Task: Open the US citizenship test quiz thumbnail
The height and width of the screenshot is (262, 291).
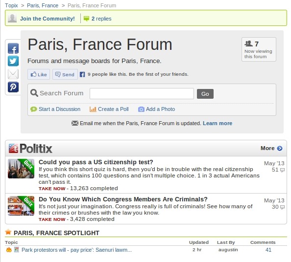Action: coord(21,169)
